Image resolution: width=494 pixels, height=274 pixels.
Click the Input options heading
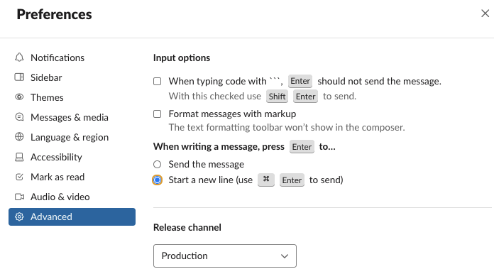click(x=182, y=57)
